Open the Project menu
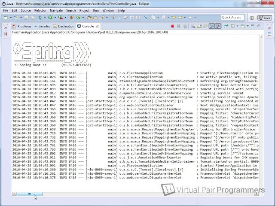 pos(84,10)
